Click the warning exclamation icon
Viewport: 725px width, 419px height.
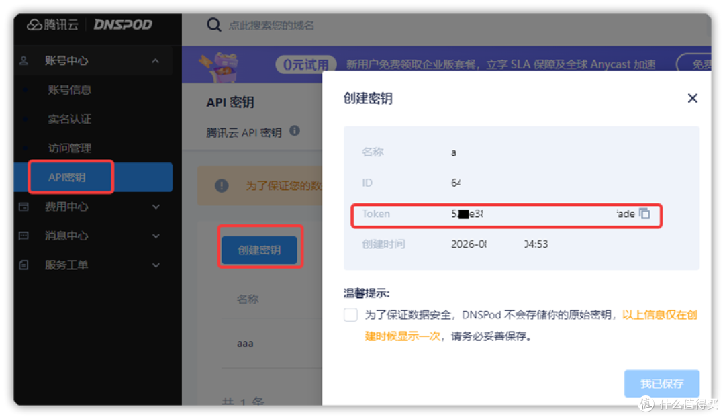pyautogui.click(x=222, y=186)
